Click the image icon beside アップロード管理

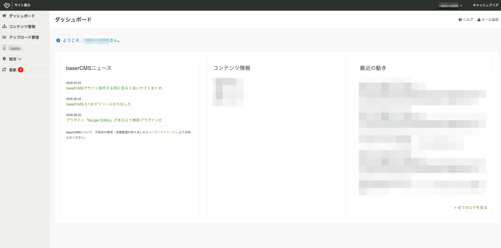click(x=4, y=37)
